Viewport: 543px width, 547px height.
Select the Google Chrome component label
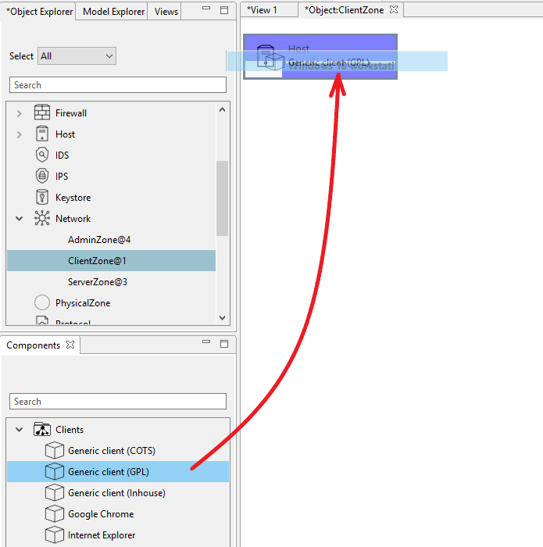(x=101, y=514)
